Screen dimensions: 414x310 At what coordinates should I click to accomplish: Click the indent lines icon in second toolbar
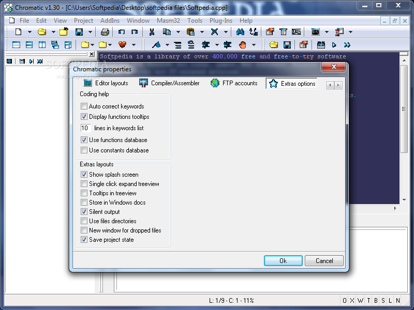178,45
